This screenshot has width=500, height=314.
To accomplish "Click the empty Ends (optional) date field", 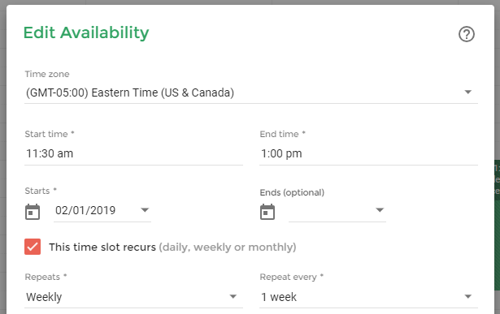I will pyautogui.click(x=337, y=211).
